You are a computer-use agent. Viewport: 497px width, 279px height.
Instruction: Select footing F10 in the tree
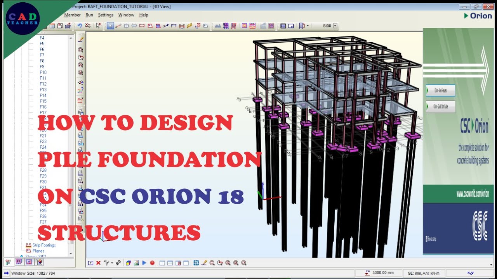tap(43, 72)
